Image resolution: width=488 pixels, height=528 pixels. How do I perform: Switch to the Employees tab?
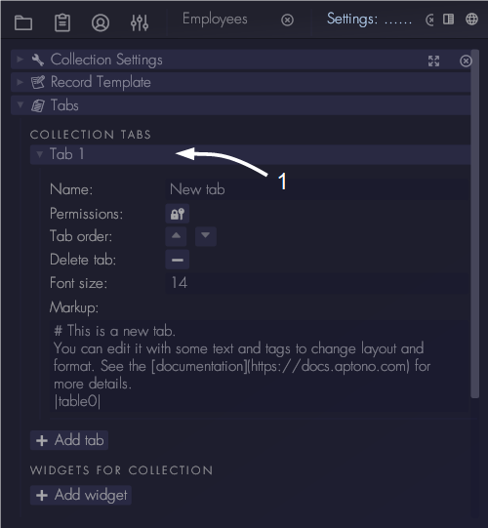(x=215, y=20)
